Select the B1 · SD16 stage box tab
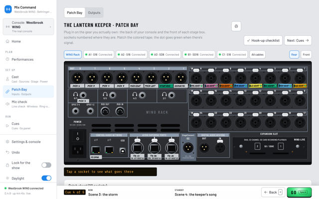This screenshot has height=199, width=319. [199, 54]
